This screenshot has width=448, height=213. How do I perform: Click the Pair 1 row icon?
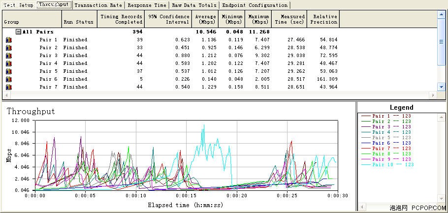[8, 40]
